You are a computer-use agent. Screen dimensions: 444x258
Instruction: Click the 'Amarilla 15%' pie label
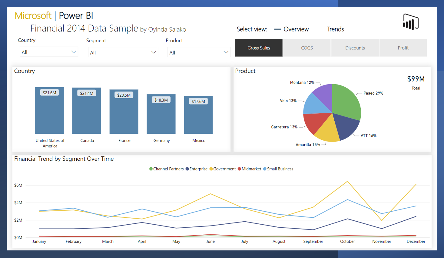(308, 145)
